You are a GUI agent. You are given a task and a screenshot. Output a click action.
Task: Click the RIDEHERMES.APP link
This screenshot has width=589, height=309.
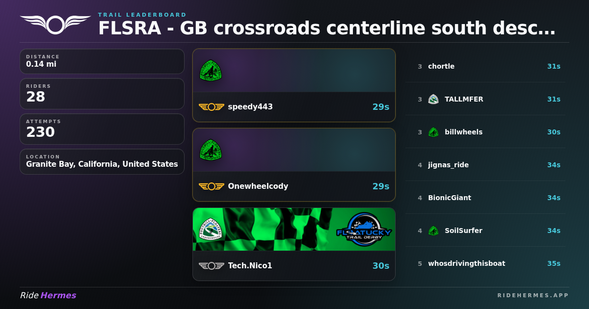(533, 295)
